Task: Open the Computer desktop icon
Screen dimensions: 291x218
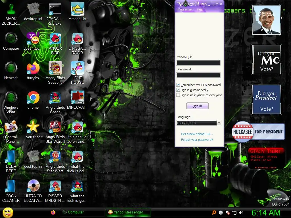Action: [x=11, y=41]
